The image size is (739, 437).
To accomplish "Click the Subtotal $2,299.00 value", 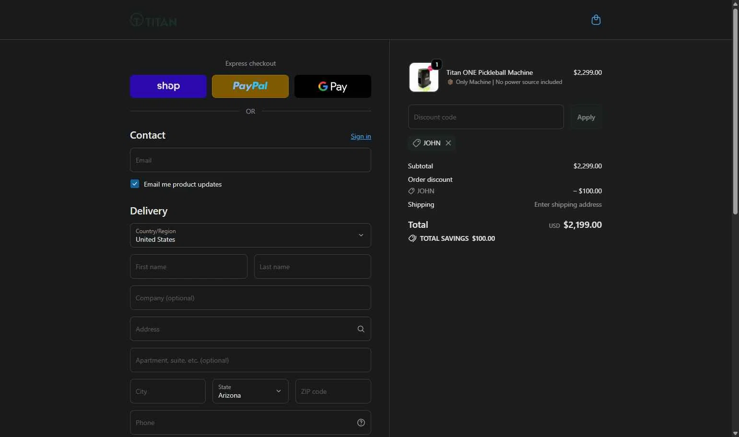I will [587, 166].
